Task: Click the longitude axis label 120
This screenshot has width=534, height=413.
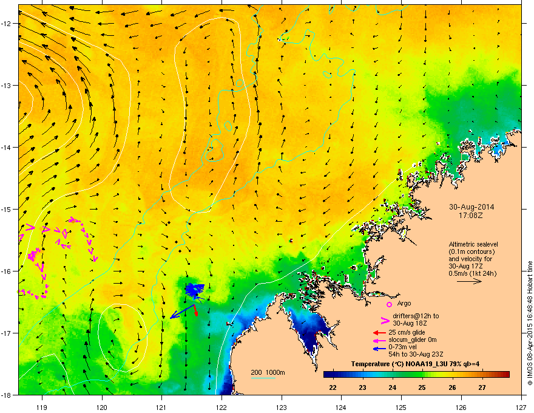Action: point(102,407)
